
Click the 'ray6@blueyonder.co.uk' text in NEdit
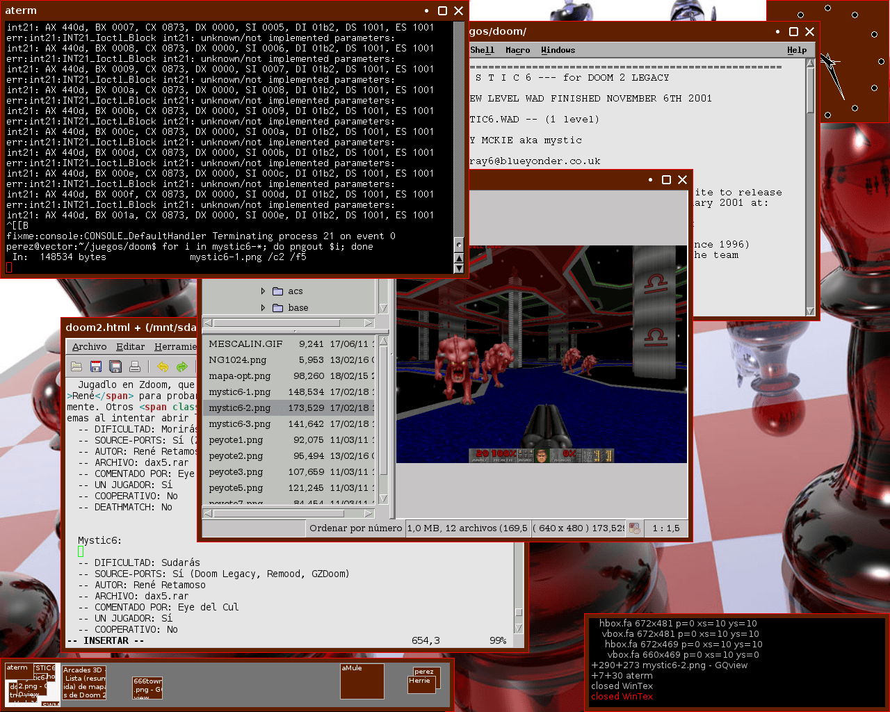coord(535,161)
